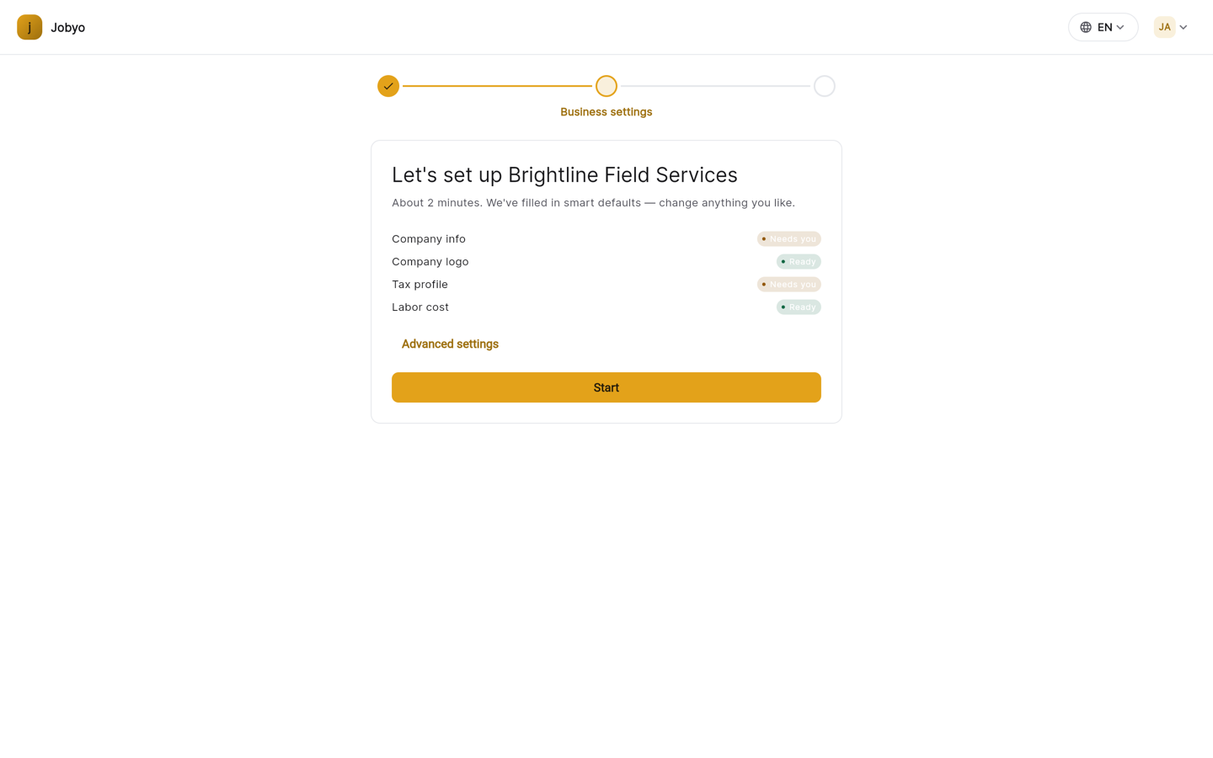Click Needs you badge for Company info
The height and width of the screenshot is (758, 1213).
pyautogui.click(x=789, y=239)
